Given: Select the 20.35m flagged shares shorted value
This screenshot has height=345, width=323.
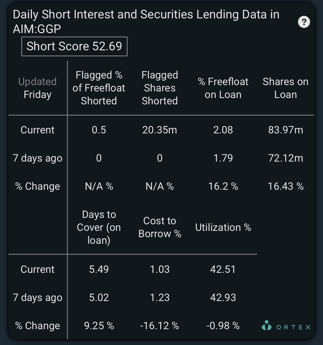Looking at the screenshot, I should (x=160, y=130).
